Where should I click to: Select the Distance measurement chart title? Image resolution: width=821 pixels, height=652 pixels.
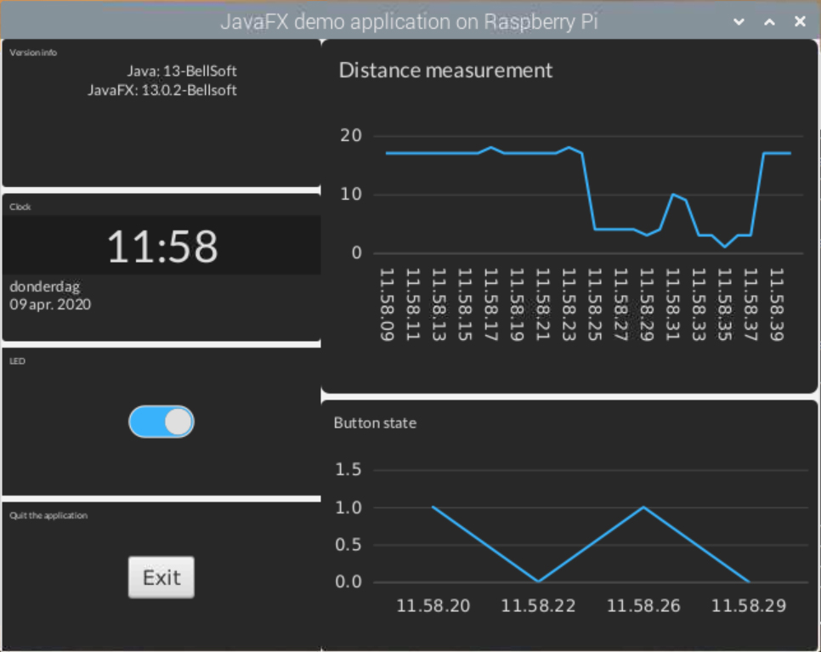pos(445,71)
